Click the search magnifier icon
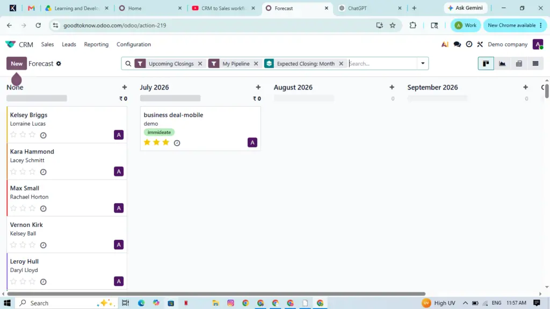Screen dimensions: 550x309 click(x=128, y=63)
